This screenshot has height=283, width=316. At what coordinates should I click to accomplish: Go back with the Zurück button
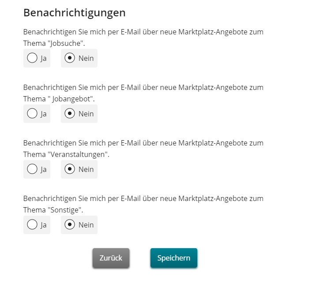tap(111, 258)
